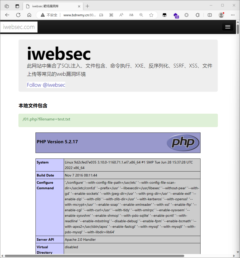Open the extensions puzzle piece menu
The height and width of the screenshot is (258, 240).
(x=197, y=15)
